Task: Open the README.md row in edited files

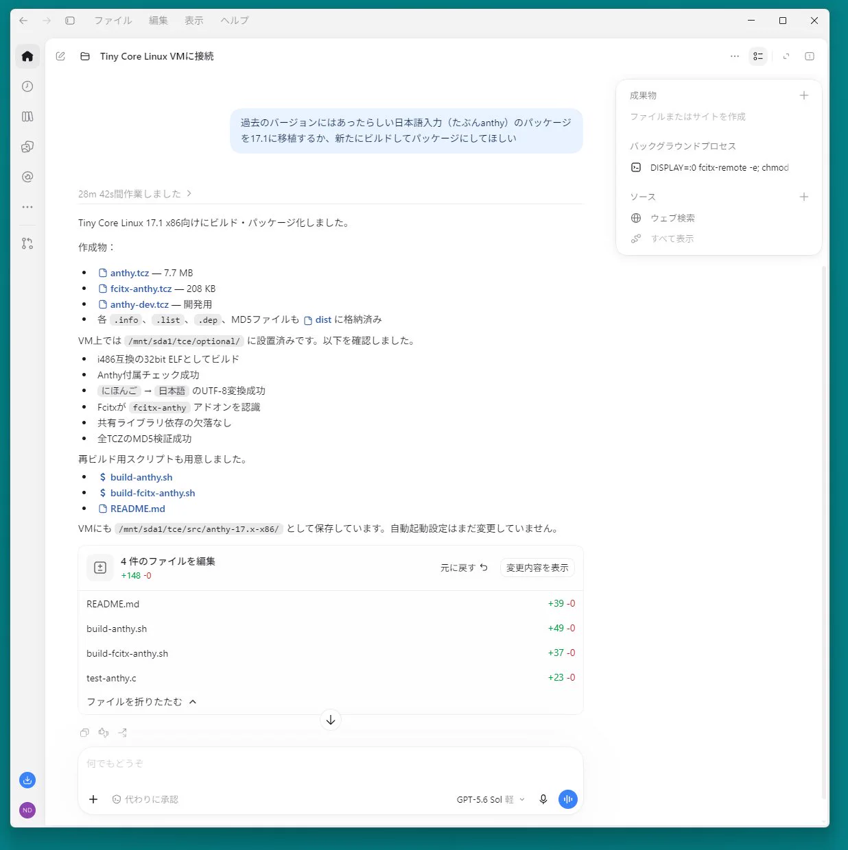Action: tap(331, 604)
